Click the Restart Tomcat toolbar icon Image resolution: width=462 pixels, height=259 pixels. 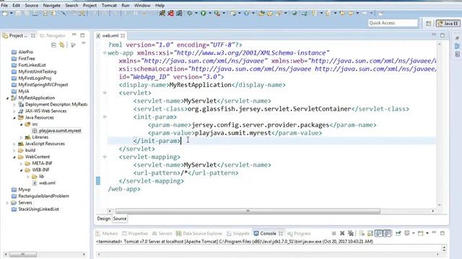point(179,13)
